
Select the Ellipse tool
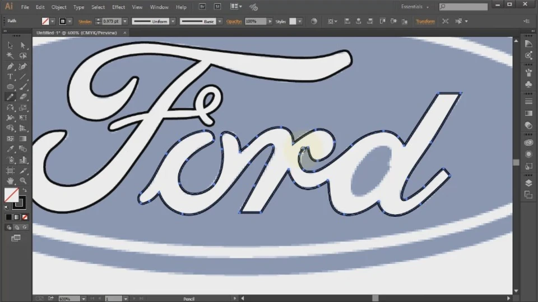10,87
